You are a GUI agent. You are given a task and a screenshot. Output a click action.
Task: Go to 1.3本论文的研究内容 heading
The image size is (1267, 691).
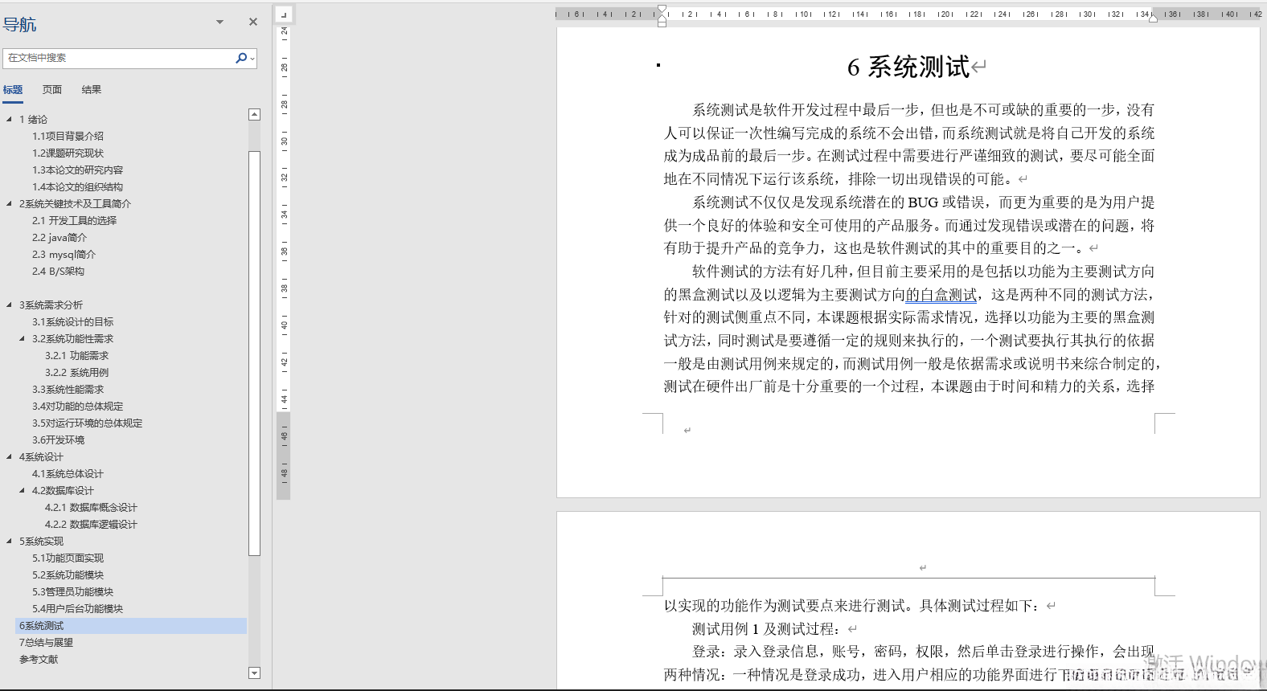[x=77, y=170]
